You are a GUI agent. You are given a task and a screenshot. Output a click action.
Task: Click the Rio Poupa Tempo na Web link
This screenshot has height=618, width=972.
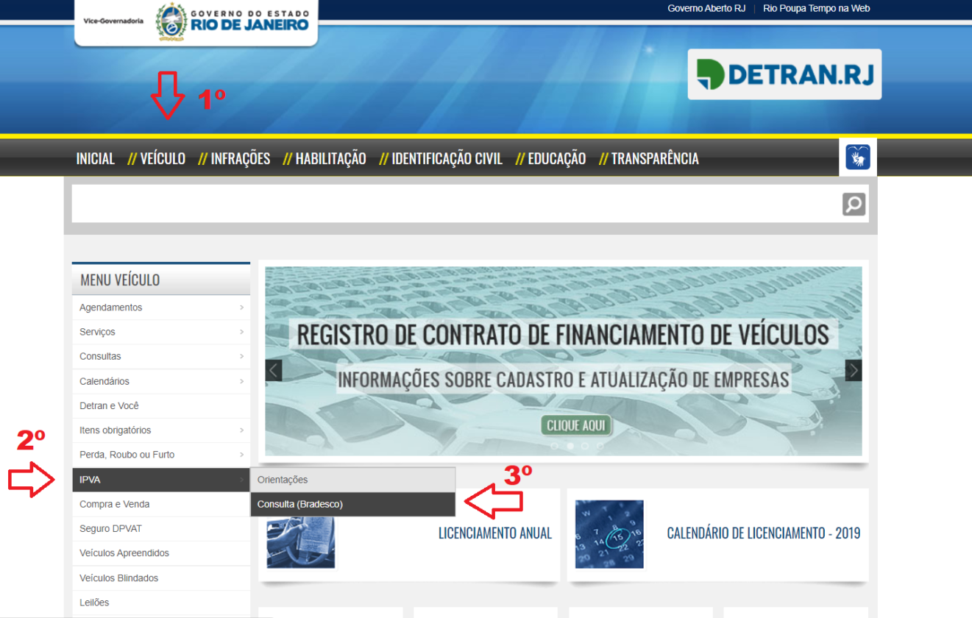click(x=817, y=9)
